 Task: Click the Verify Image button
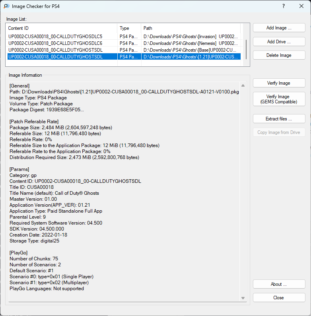click(x=279, y=83)
